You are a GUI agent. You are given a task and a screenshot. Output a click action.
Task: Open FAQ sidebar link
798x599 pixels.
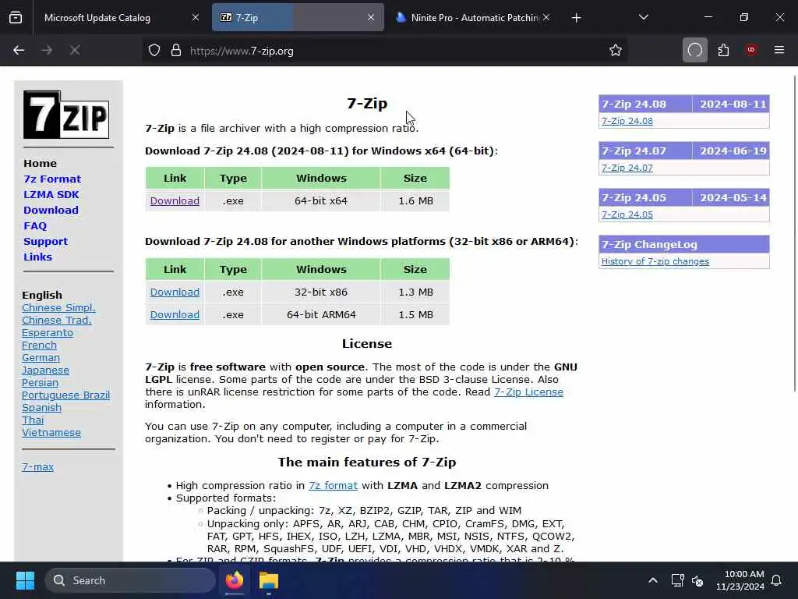click(34, 225)
